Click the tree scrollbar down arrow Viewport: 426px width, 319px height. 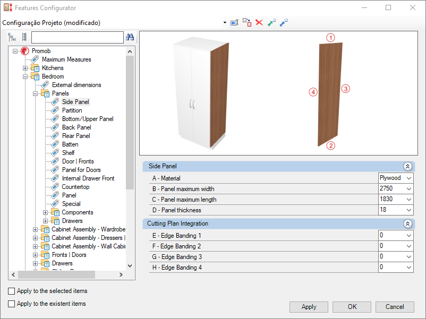(130, 266)
